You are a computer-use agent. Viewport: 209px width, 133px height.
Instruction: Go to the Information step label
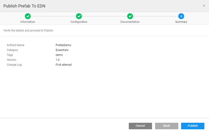[28, 22]
